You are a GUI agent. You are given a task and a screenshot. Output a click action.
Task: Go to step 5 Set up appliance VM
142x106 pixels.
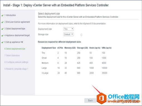pos(14,42)
